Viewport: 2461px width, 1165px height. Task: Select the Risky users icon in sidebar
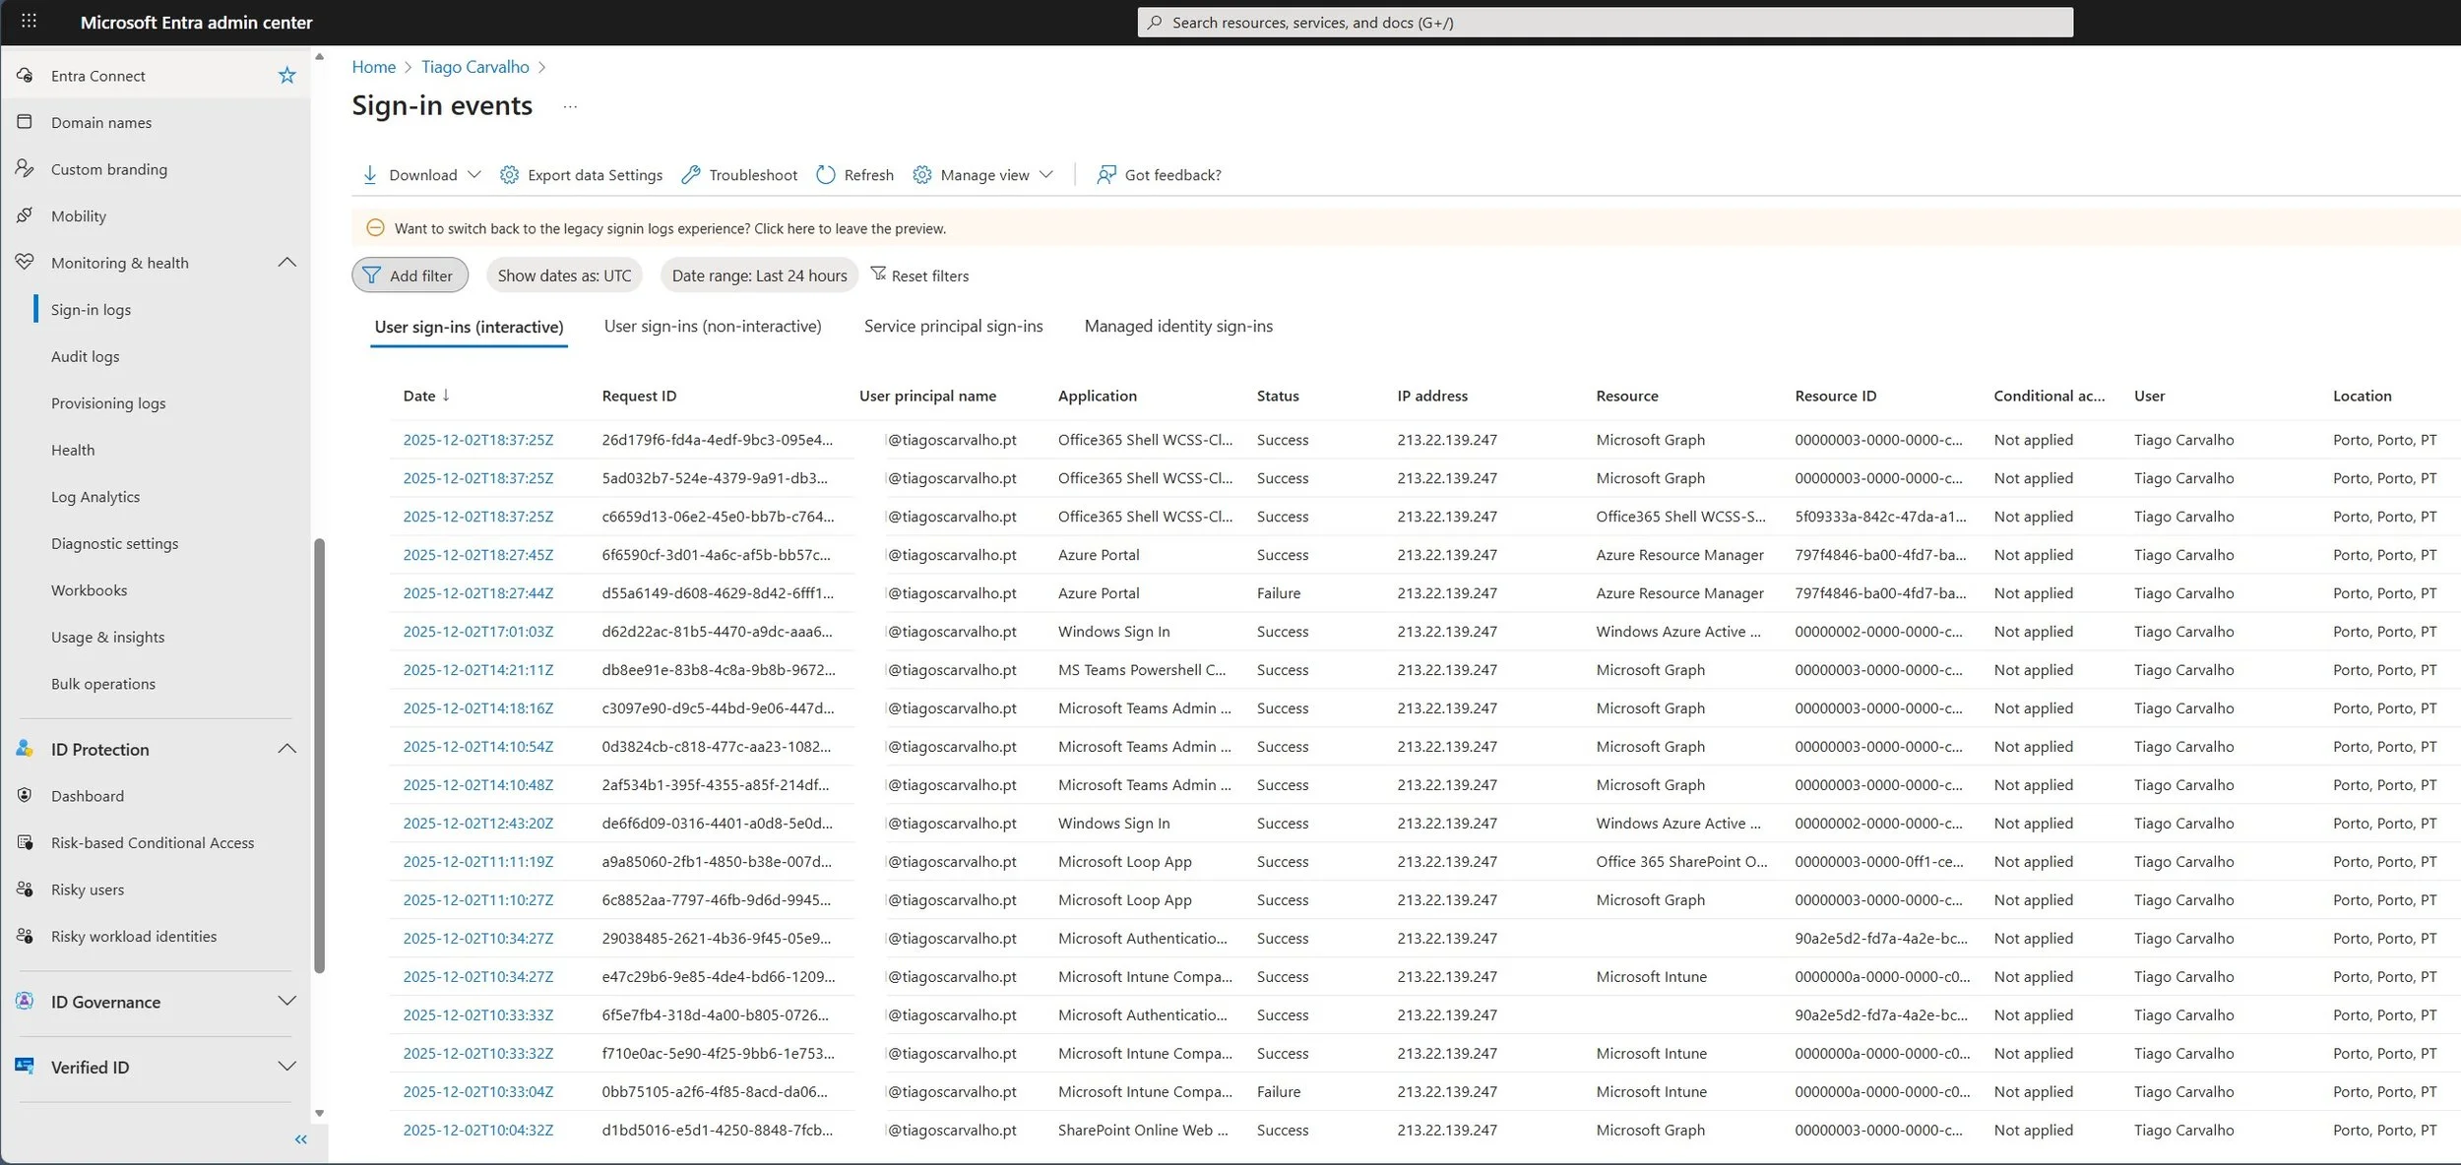pos(24,889)
